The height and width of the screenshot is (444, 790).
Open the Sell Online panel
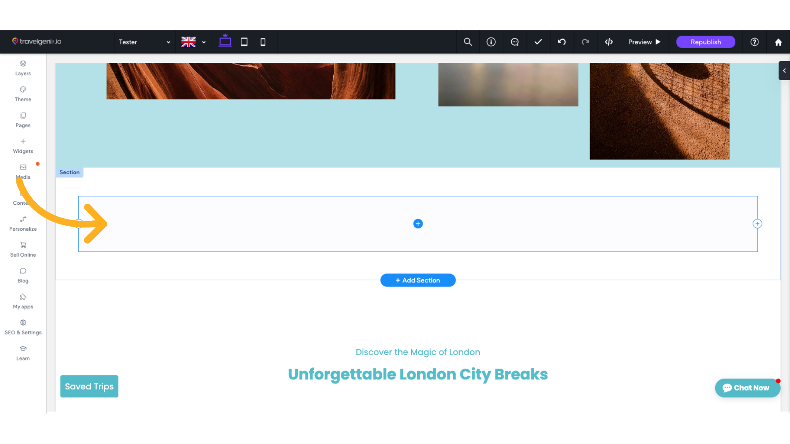point(23,249)
